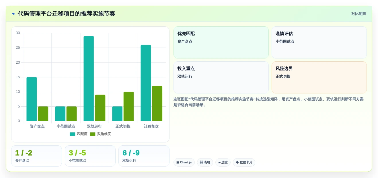The height and width of the screenshot is (178, 378).
Task: Click the page title 代码管理平台迁移项目的推荐实施节奏
Action: tap(67, 14)
